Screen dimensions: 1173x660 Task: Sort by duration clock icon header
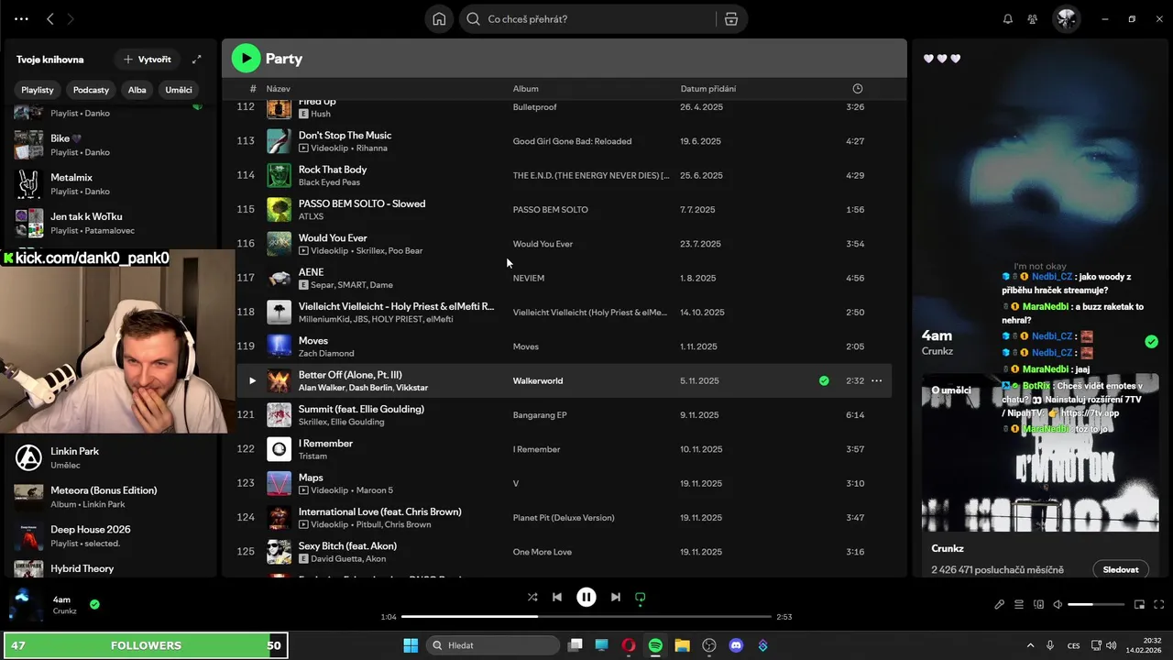click(858, 89)
